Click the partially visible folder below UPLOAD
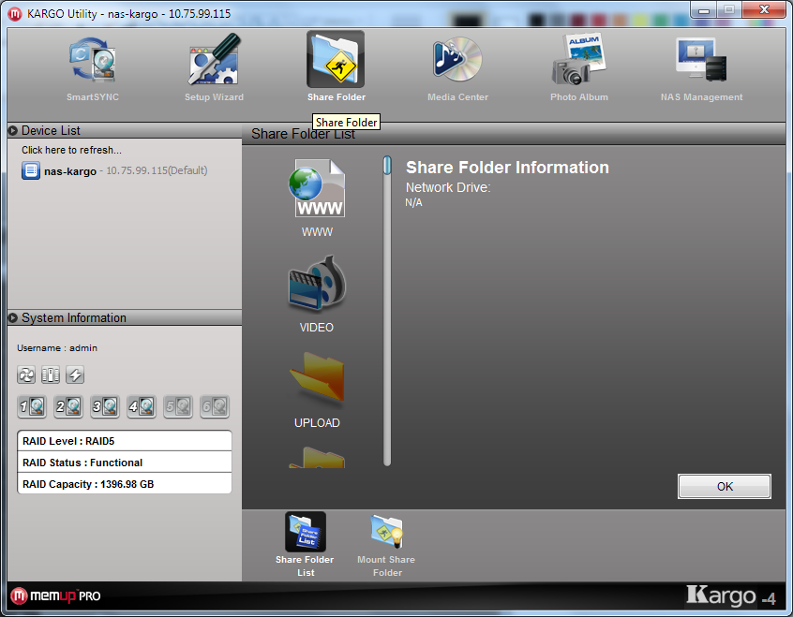The image size is (793, 617). [x=317, y=457]
